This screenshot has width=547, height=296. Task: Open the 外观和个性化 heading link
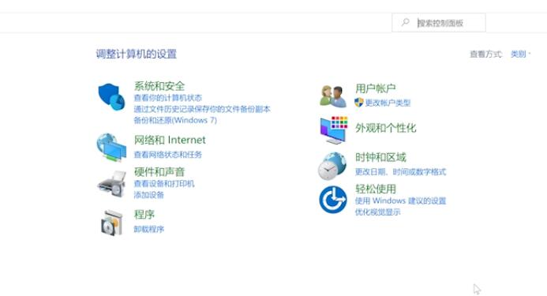click(385, 128)
